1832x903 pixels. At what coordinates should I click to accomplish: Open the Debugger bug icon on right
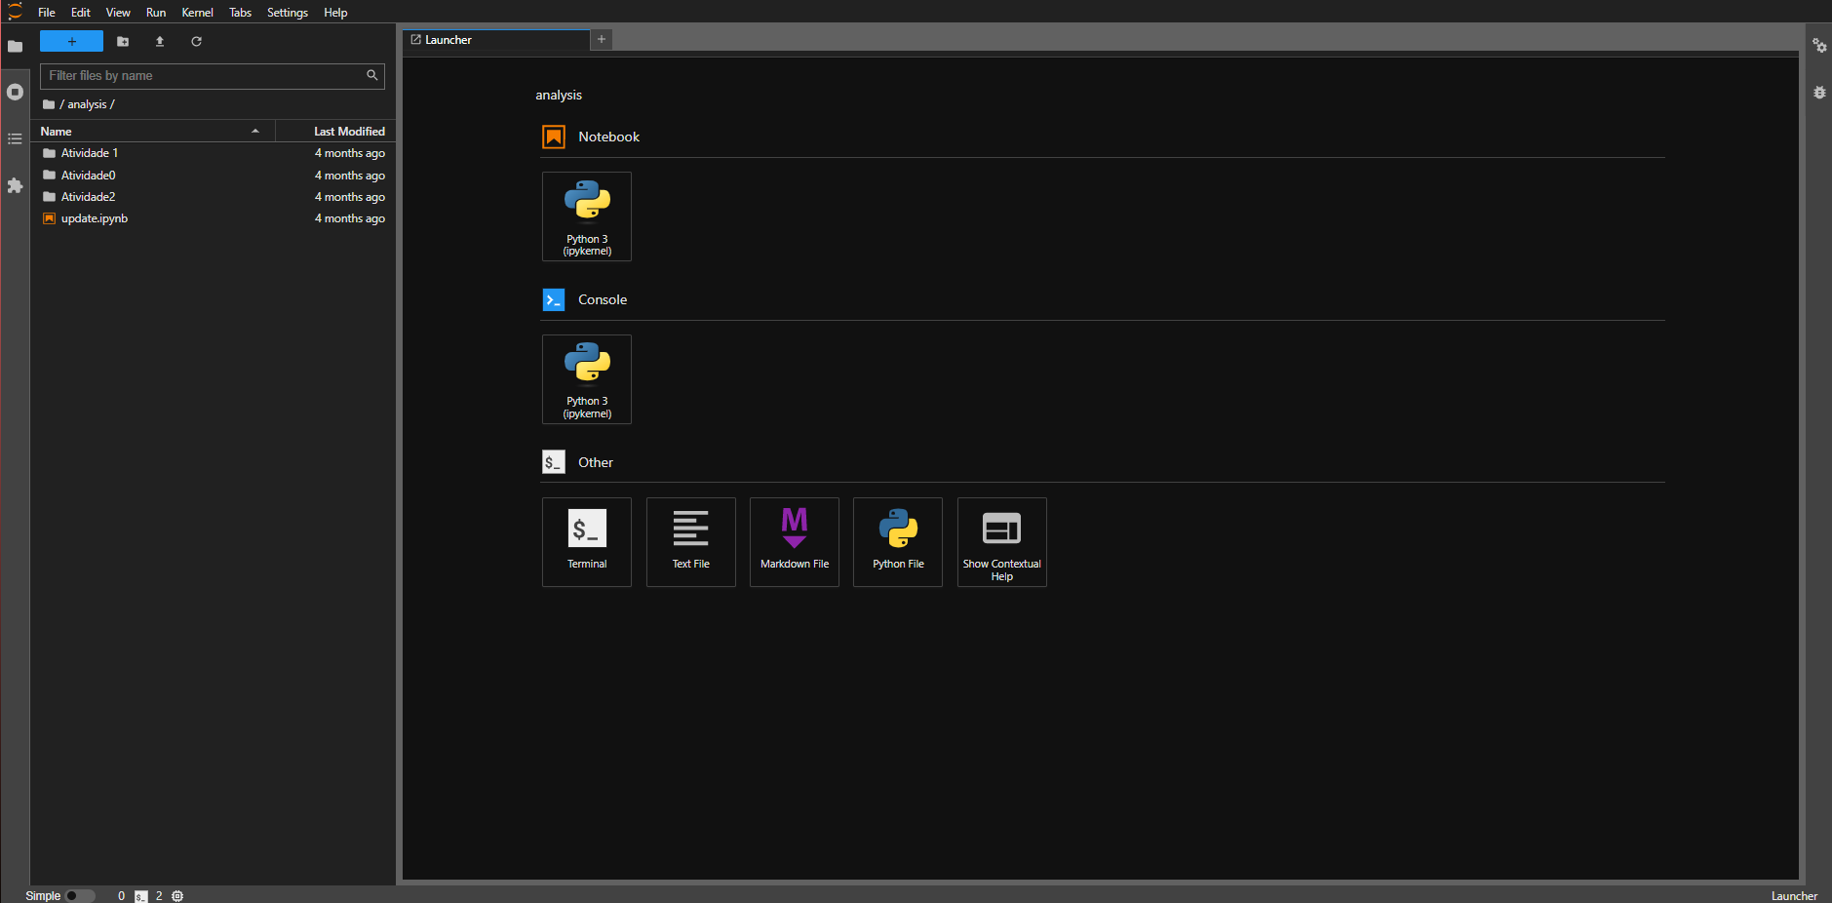coord(1819,93)
